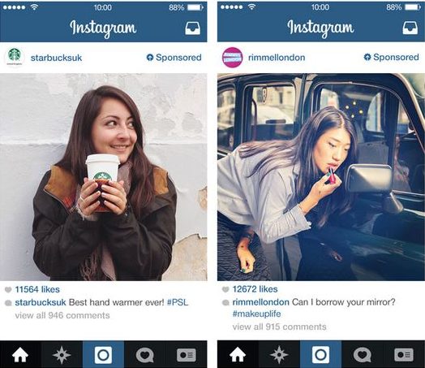Screen dimensions: 425x368
Task: Open the Sponsored label on the starbucksuk post
Action: click(x=174, y=58)
